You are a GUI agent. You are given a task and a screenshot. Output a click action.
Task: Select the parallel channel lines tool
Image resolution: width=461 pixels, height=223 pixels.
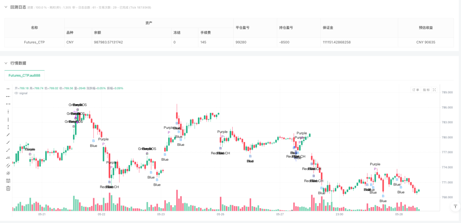pyautogui.click(x=8, y=166)
